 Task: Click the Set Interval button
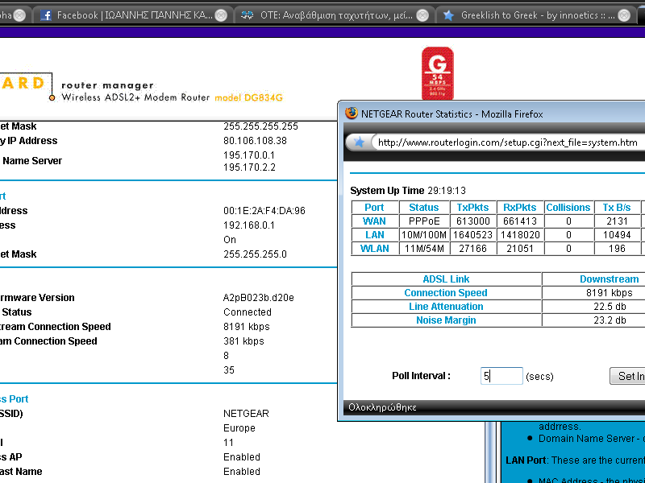pyautogui.click(x=628, y=376)
